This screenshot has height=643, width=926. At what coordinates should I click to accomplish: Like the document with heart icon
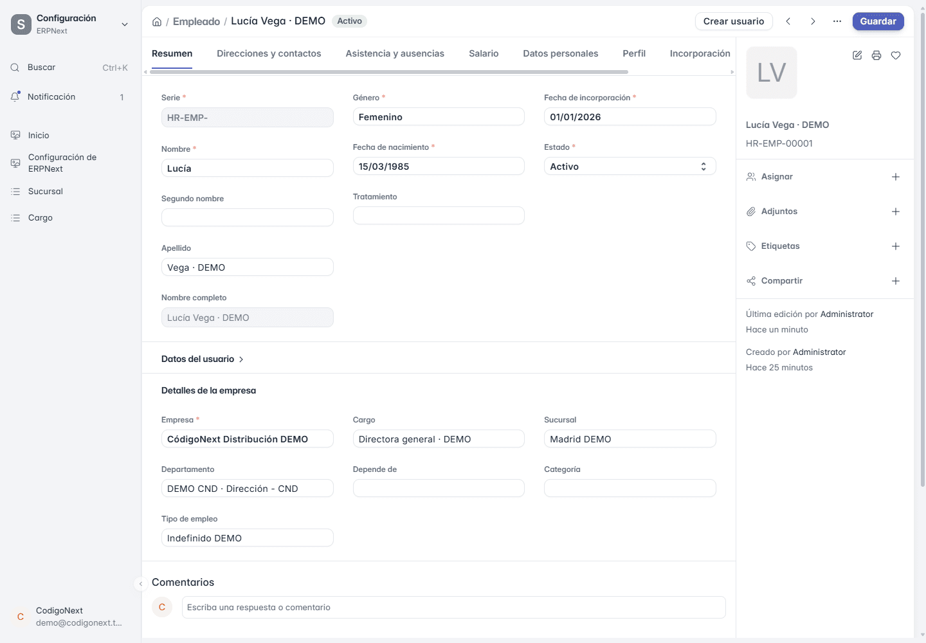[896, 55]
